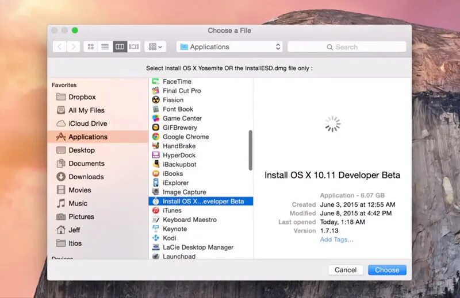Click Add Tags link
The image size is (460, 298).
coord(336,239)
